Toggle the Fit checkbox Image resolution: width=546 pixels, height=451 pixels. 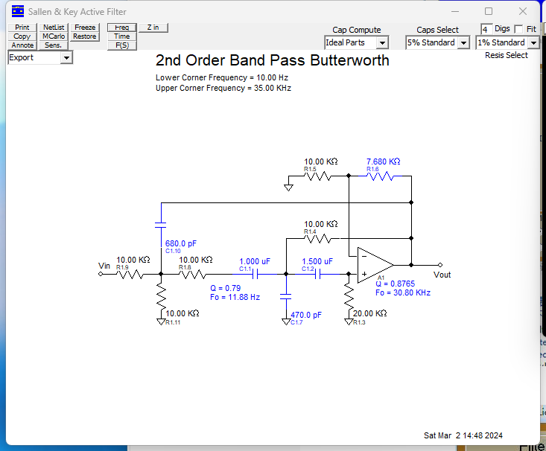coord(518,29)
